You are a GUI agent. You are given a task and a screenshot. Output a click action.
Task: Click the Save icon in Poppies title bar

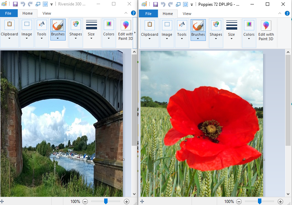(155, 4)
